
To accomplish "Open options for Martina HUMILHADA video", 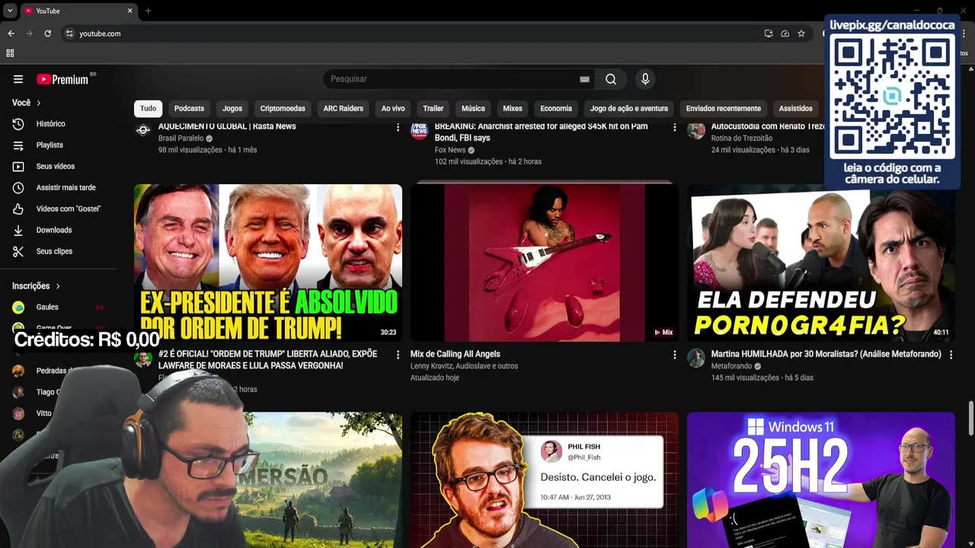I will [x=951, y=355].
